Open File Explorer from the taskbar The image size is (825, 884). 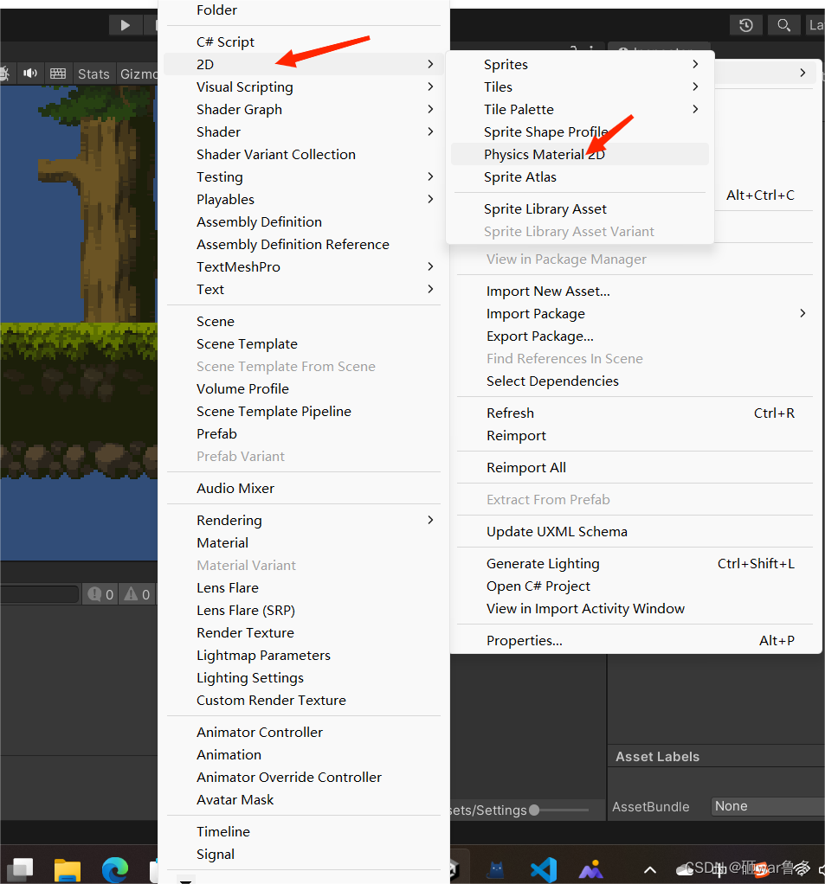pyautogui.click(x=68, y=870)
